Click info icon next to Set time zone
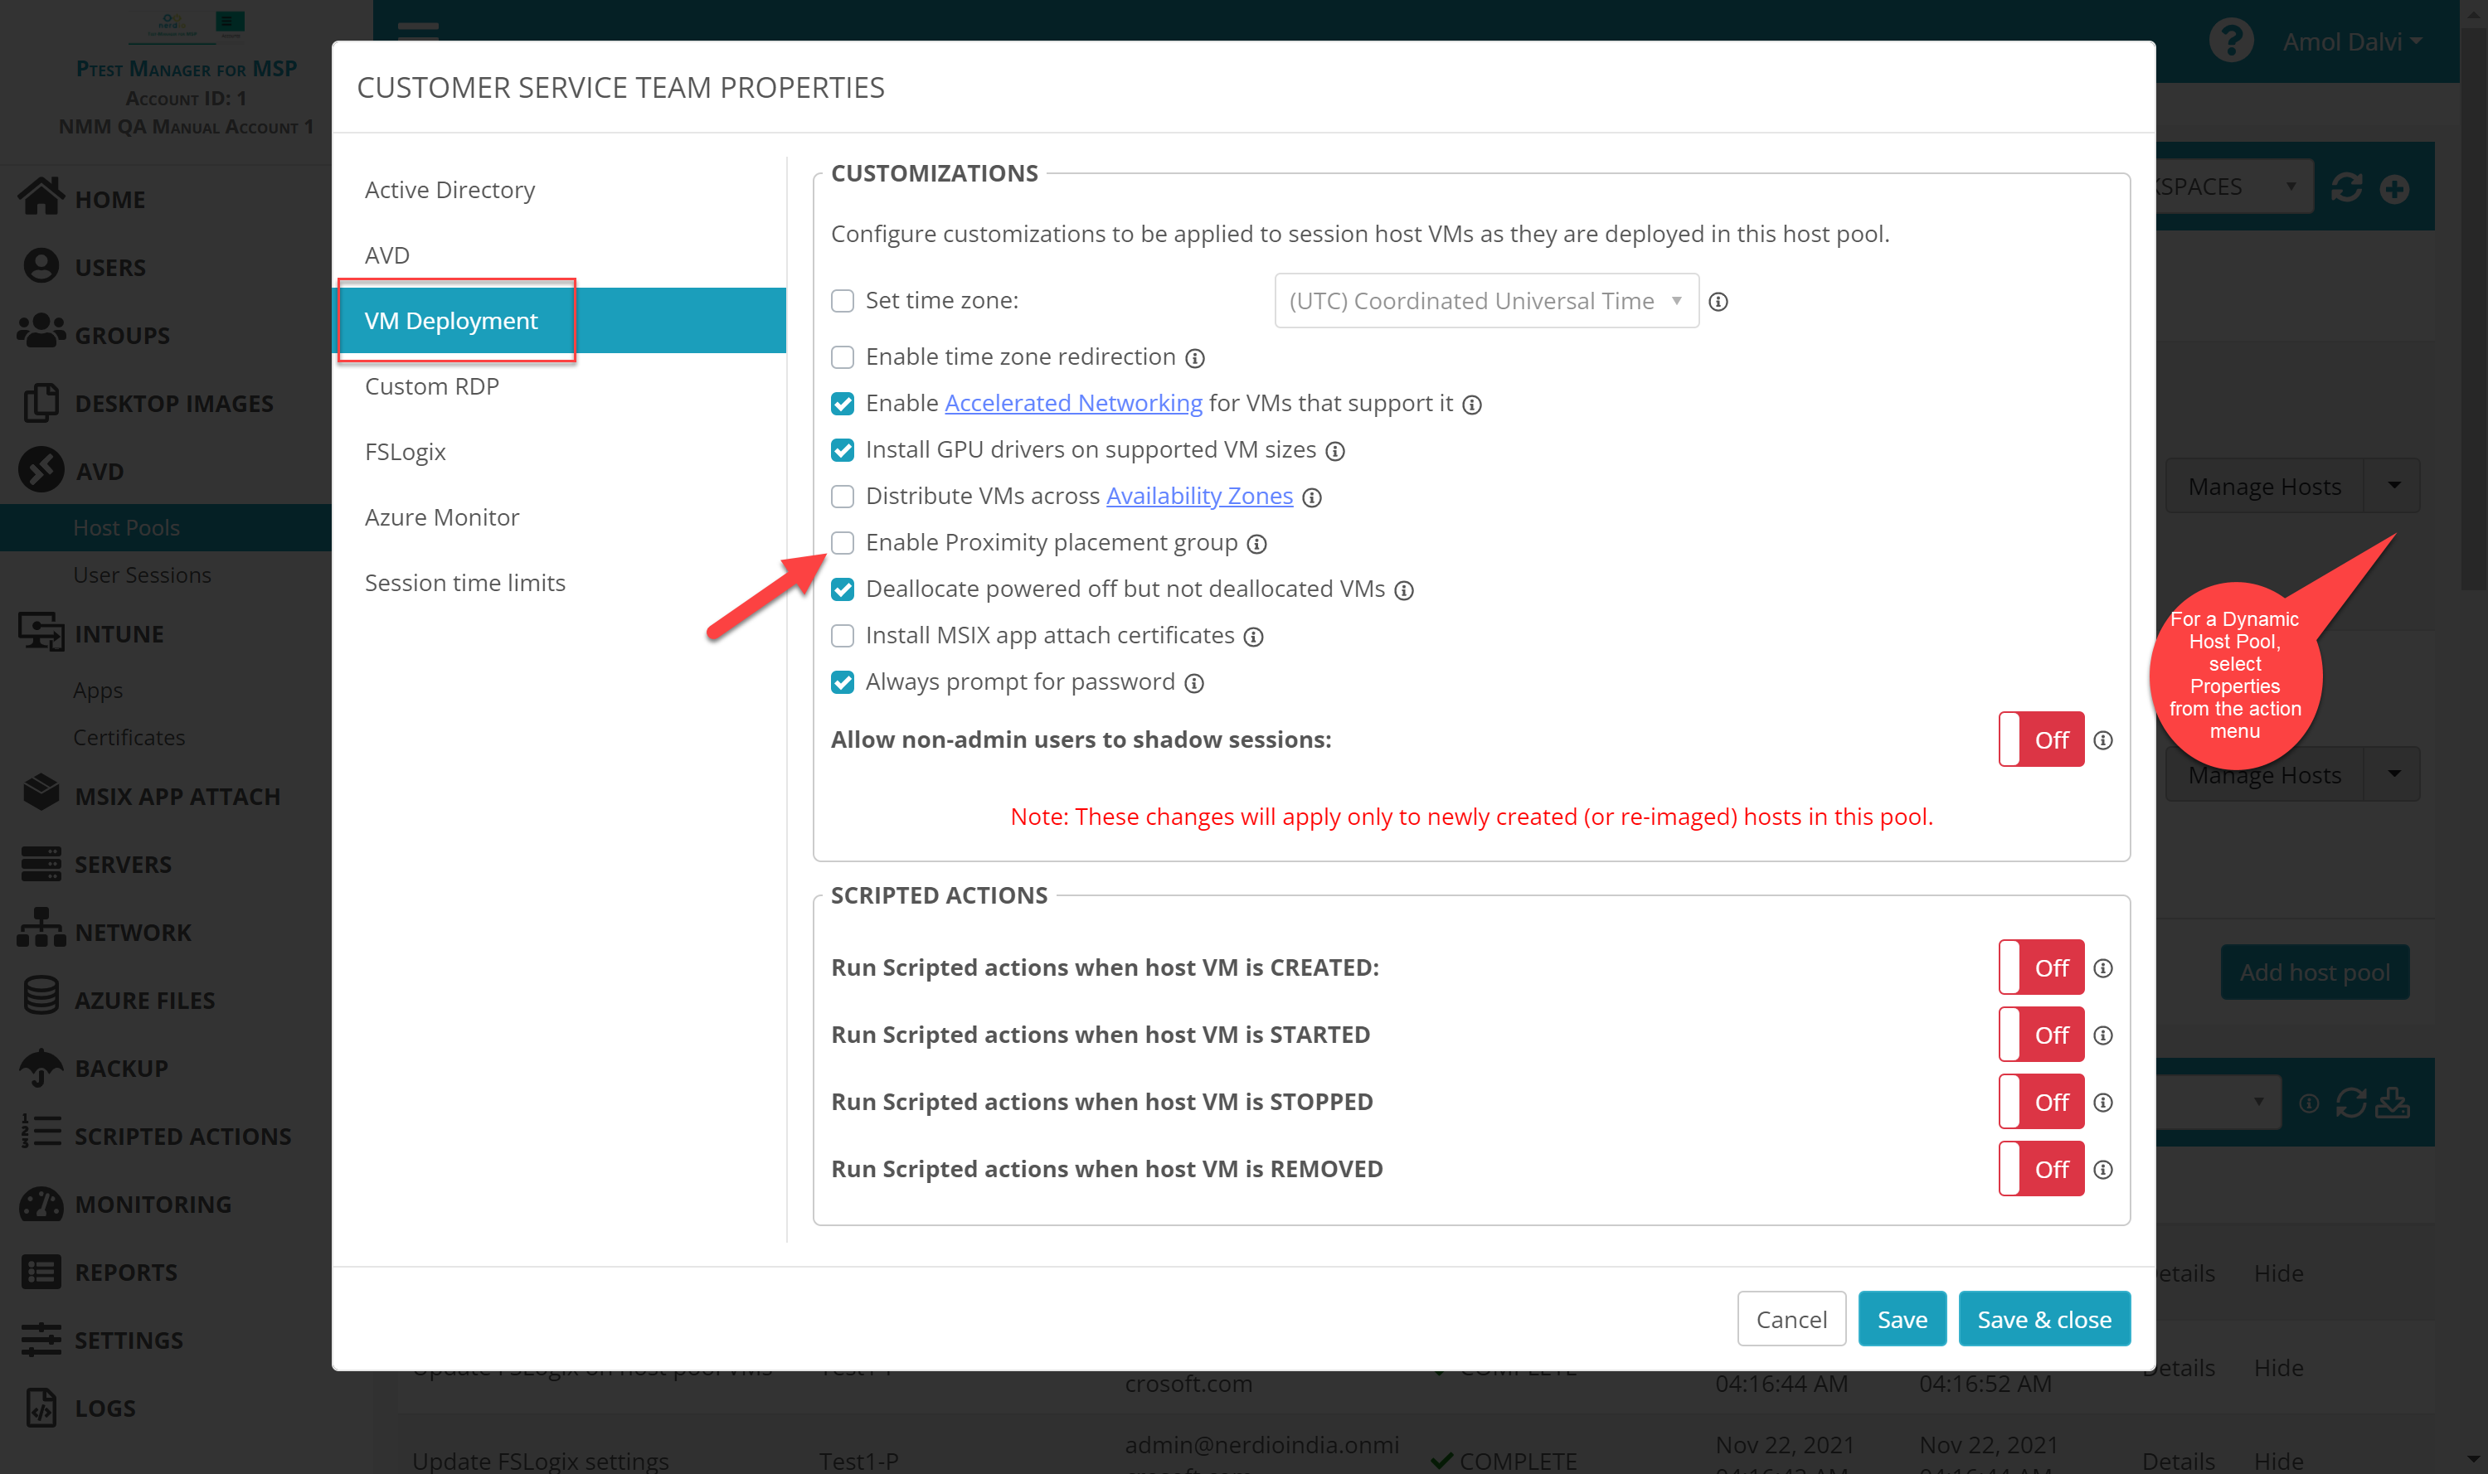2488x1474 pixels. point(1718,302)
